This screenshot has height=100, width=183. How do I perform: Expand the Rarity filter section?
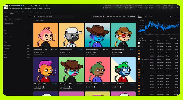coord(17,30)
